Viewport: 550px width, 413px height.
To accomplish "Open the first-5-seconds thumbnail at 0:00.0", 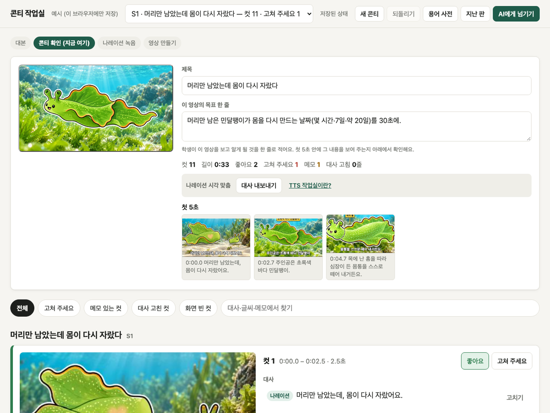I will [216, 247].
